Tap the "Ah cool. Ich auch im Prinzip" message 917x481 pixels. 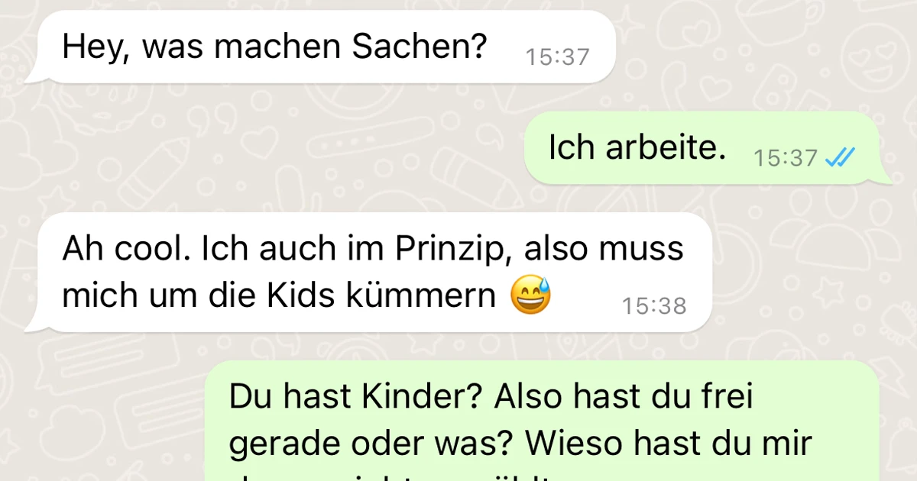(x=368, y=272)
